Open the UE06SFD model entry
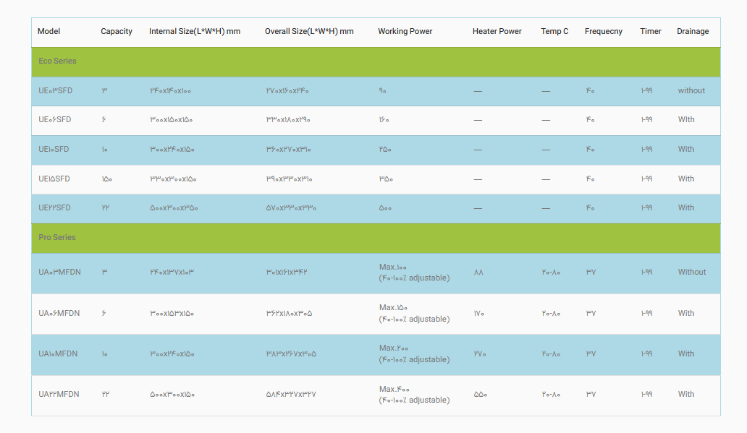The height and width of the screenshot is (433, 747). (55, 120)
